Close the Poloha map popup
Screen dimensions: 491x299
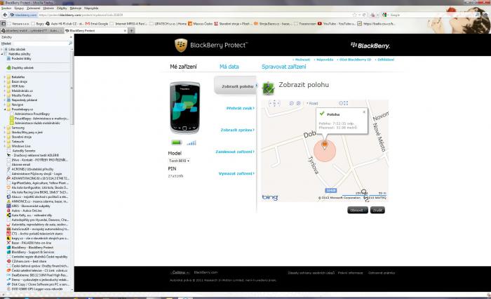point(364,111)
